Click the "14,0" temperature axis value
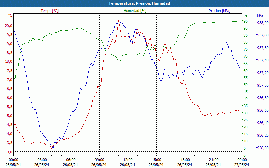This screenshot has width=269, height=168. coord(9,133)
